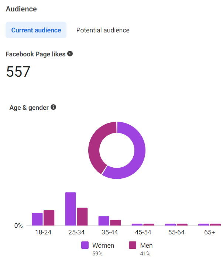
Task: Select the Women bar for 25-34
Action: [71, 209]
